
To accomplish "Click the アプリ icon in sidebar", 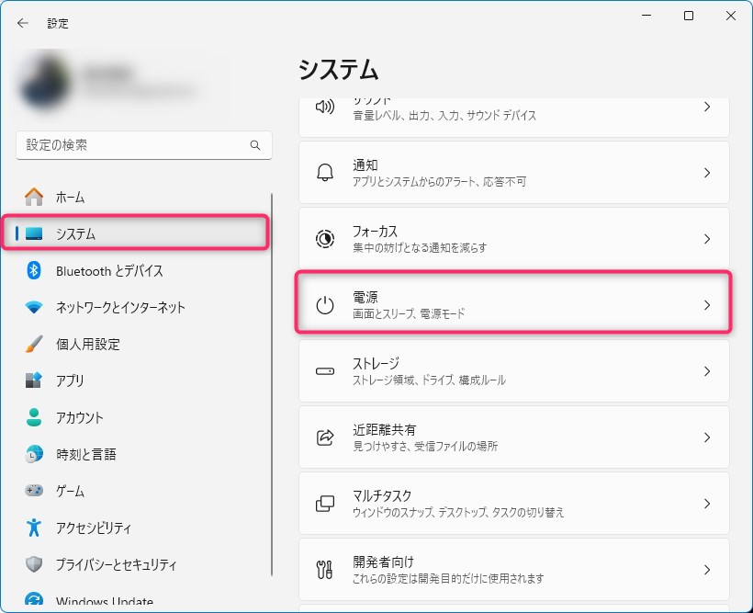I will (x=34, y=380).
